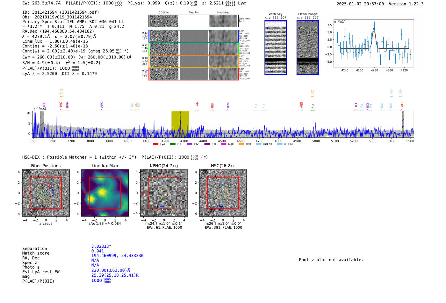Image resolution: width=446 pixels, height=303 pixels.
Task: Open the HSC(26.2) r cutout
Action: (x=223, y=193)
